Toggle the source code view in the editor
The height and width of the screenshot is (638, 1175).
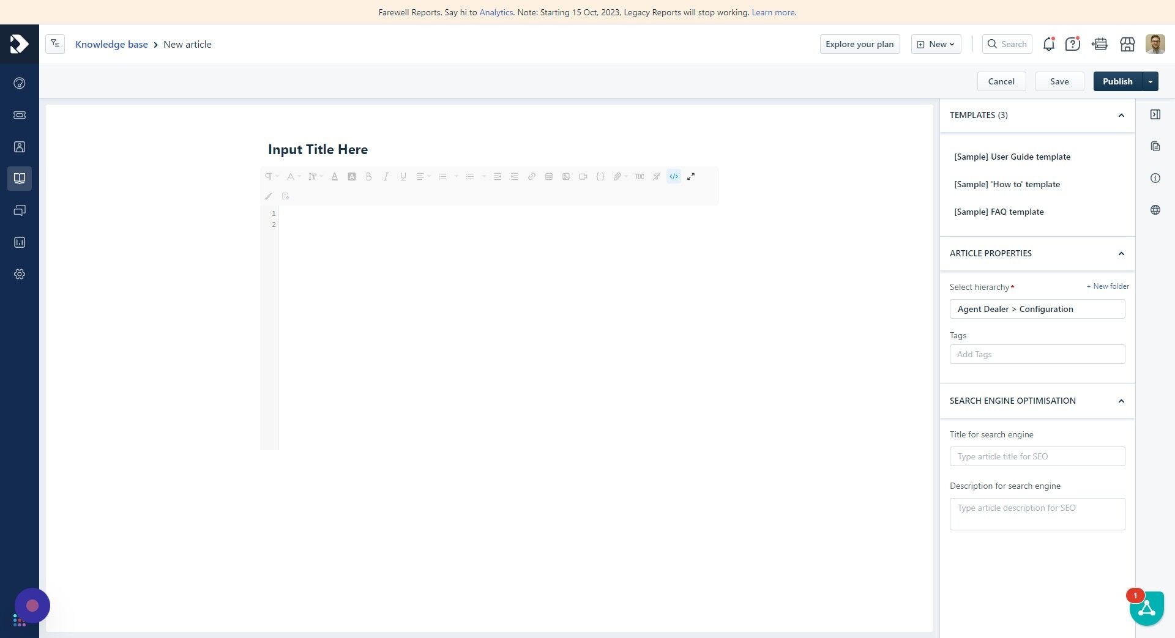pos(674,176)
